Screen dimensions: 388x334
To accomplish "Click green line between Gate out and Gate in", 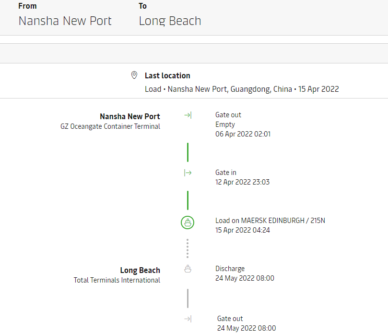I will [188, 152].
